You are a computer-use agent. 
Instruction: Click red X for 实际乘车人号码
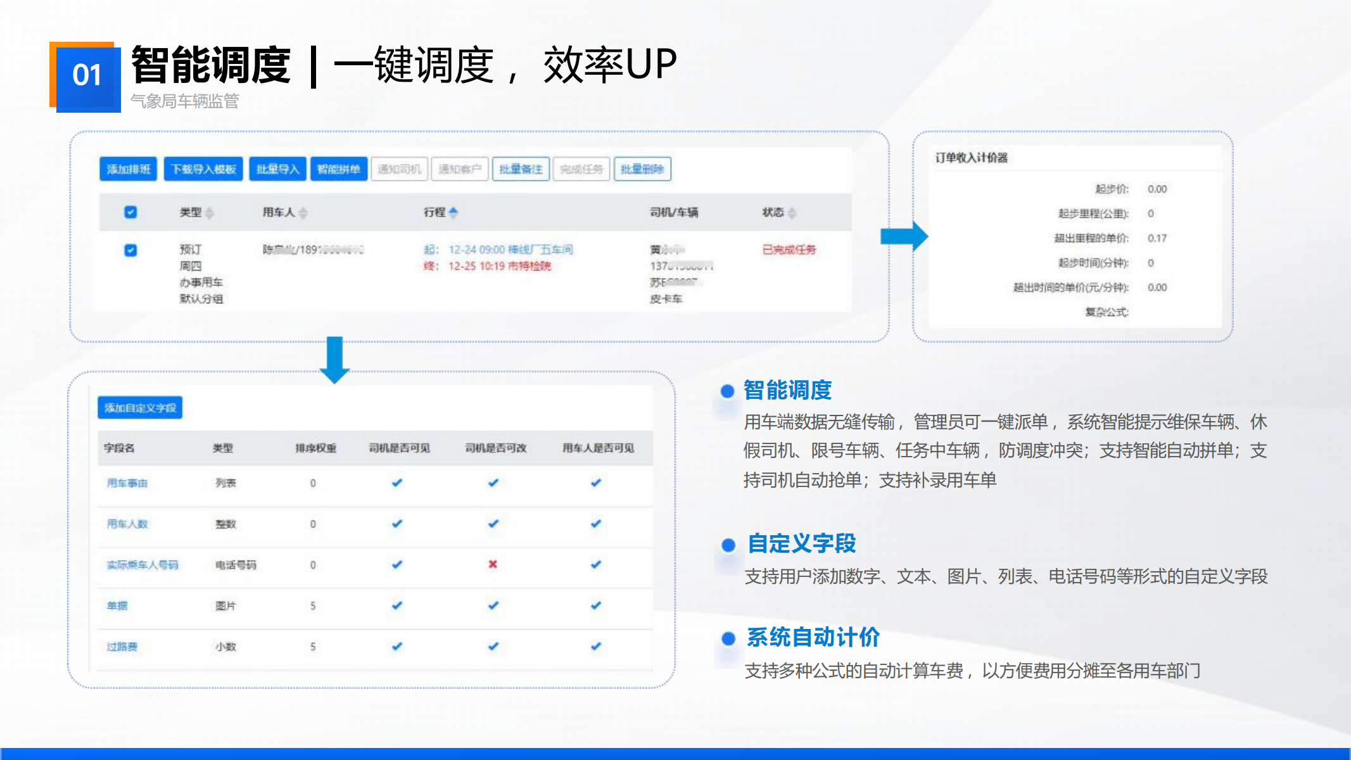(x=493, y=564)
